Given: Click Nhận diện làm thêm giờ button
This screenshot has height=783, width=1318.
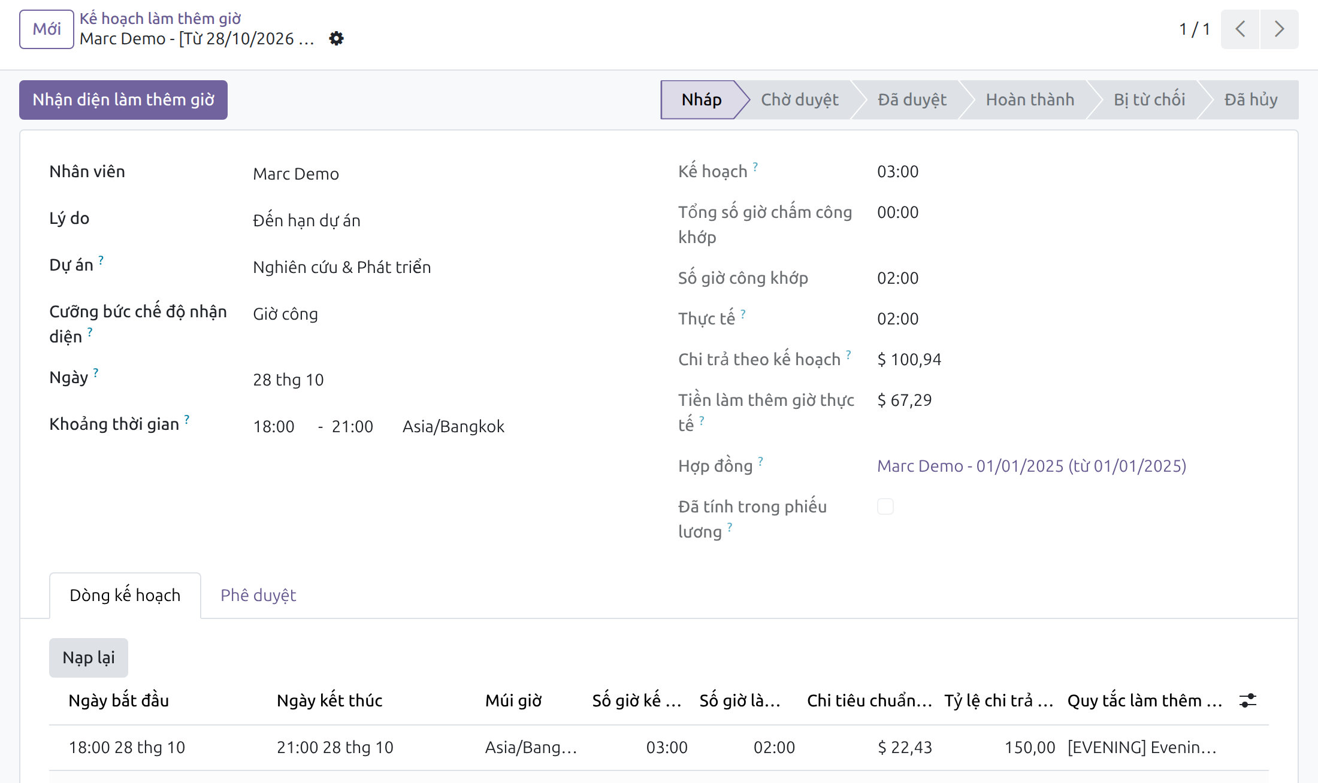Looking at the screenshot, I should pyautogui.click(x=123, y=99).
